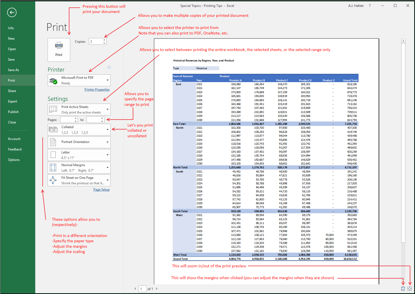Viewport: 415px width, 294px height.
Task: Open the Portrait Orientation dropdown
Action: point(79,142)
